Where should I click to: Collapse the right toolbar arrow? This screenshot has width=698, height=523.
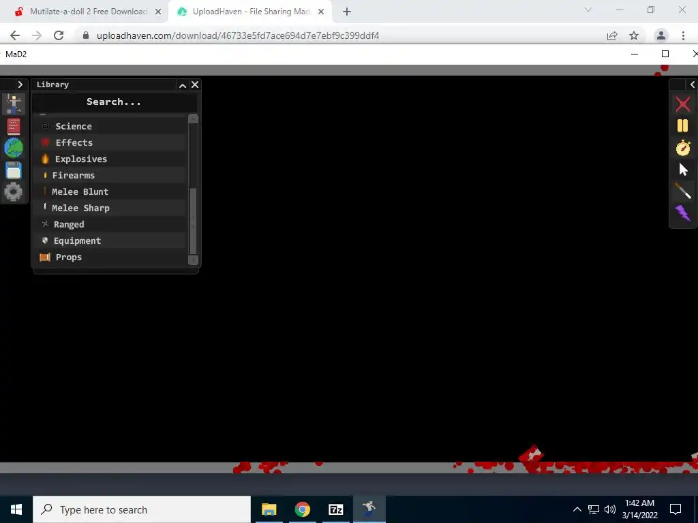click(693, 84)
